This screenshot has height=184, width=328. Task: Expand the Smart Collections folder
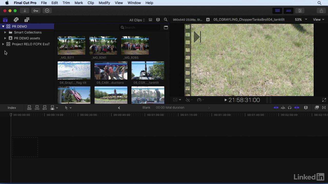tap(5, 32)
